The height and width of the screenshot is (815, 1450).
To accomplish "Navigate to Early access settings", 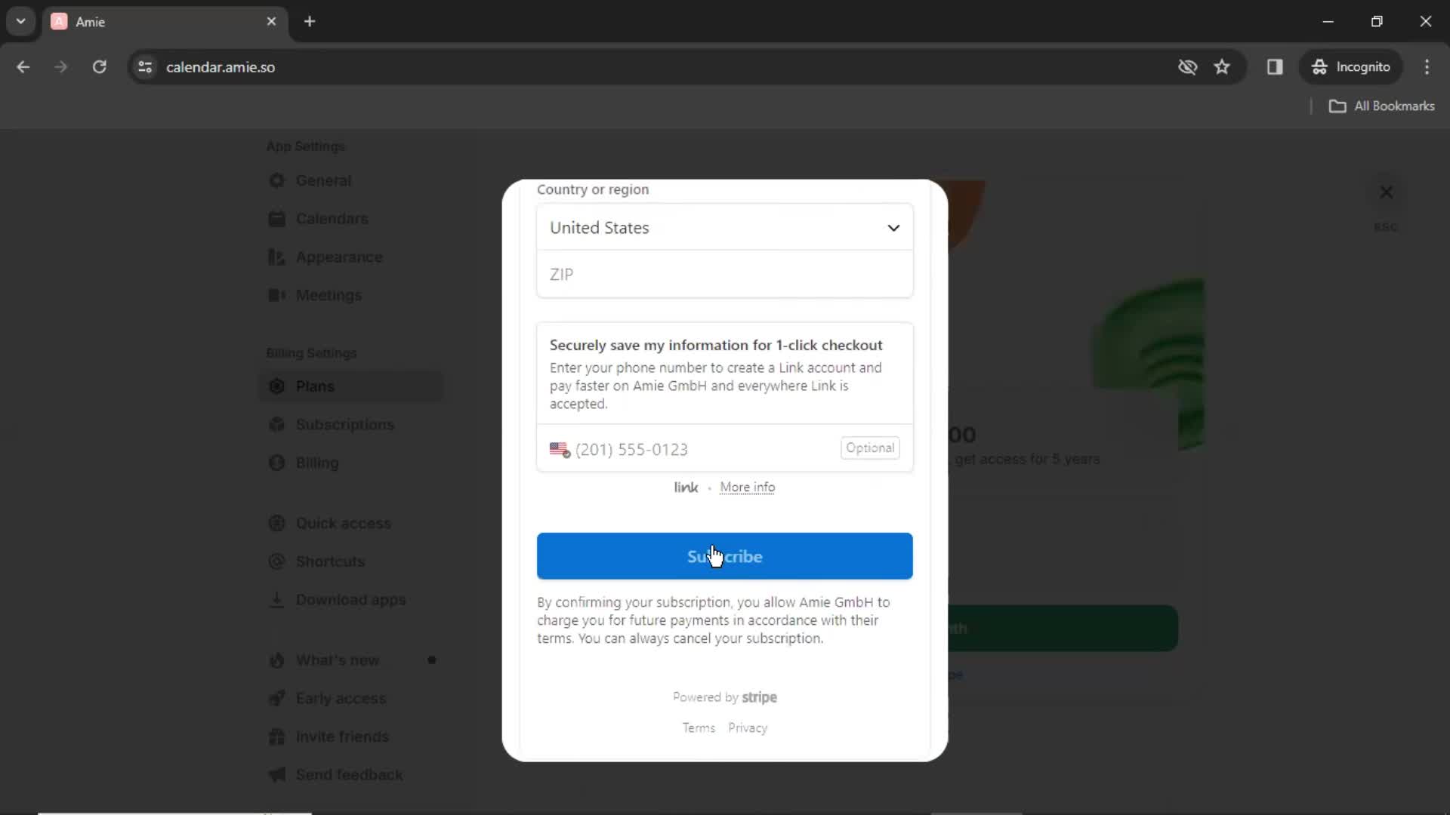I will pyautogui.click(x=340, y=697).
